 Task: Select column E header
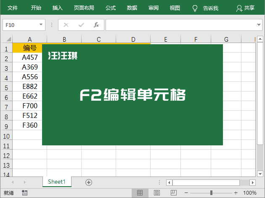166,39
